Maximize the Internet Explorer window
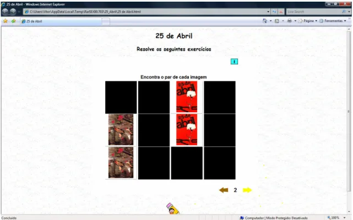This screenshot has height=220, width=353. [x=336, y=4]
